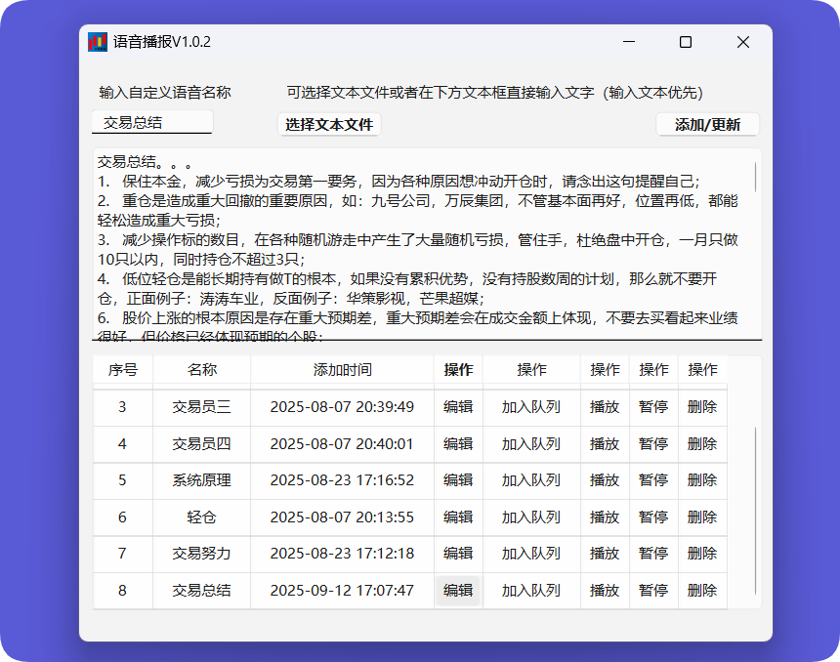Click the 添加时间 column header
Viewport: 840px width, 662px height.
pos(342,370)
